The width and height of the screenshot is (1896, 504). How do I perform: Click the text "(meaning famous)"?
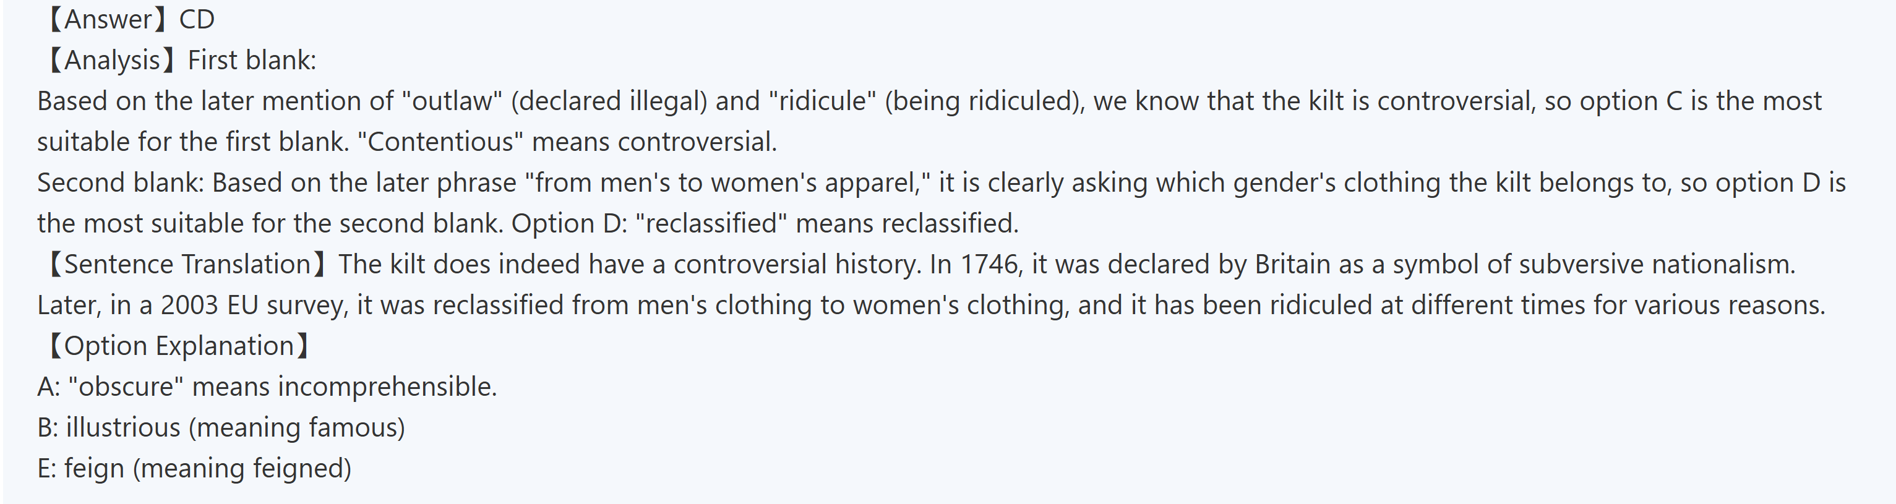tap(297, 427)
